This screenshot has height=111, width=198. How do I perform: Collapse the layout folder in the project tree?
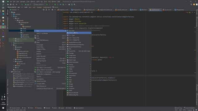(x=14, y=49)
